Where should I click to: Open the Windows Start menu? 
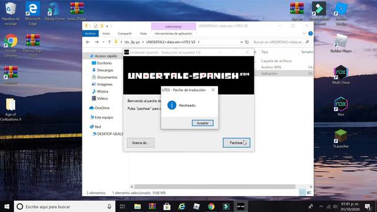click(6, 207)
